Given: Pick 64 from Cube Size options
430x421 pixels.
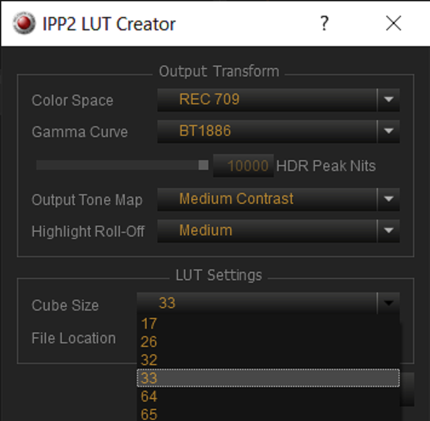Looking at the screenshot, I should [268, 396].
